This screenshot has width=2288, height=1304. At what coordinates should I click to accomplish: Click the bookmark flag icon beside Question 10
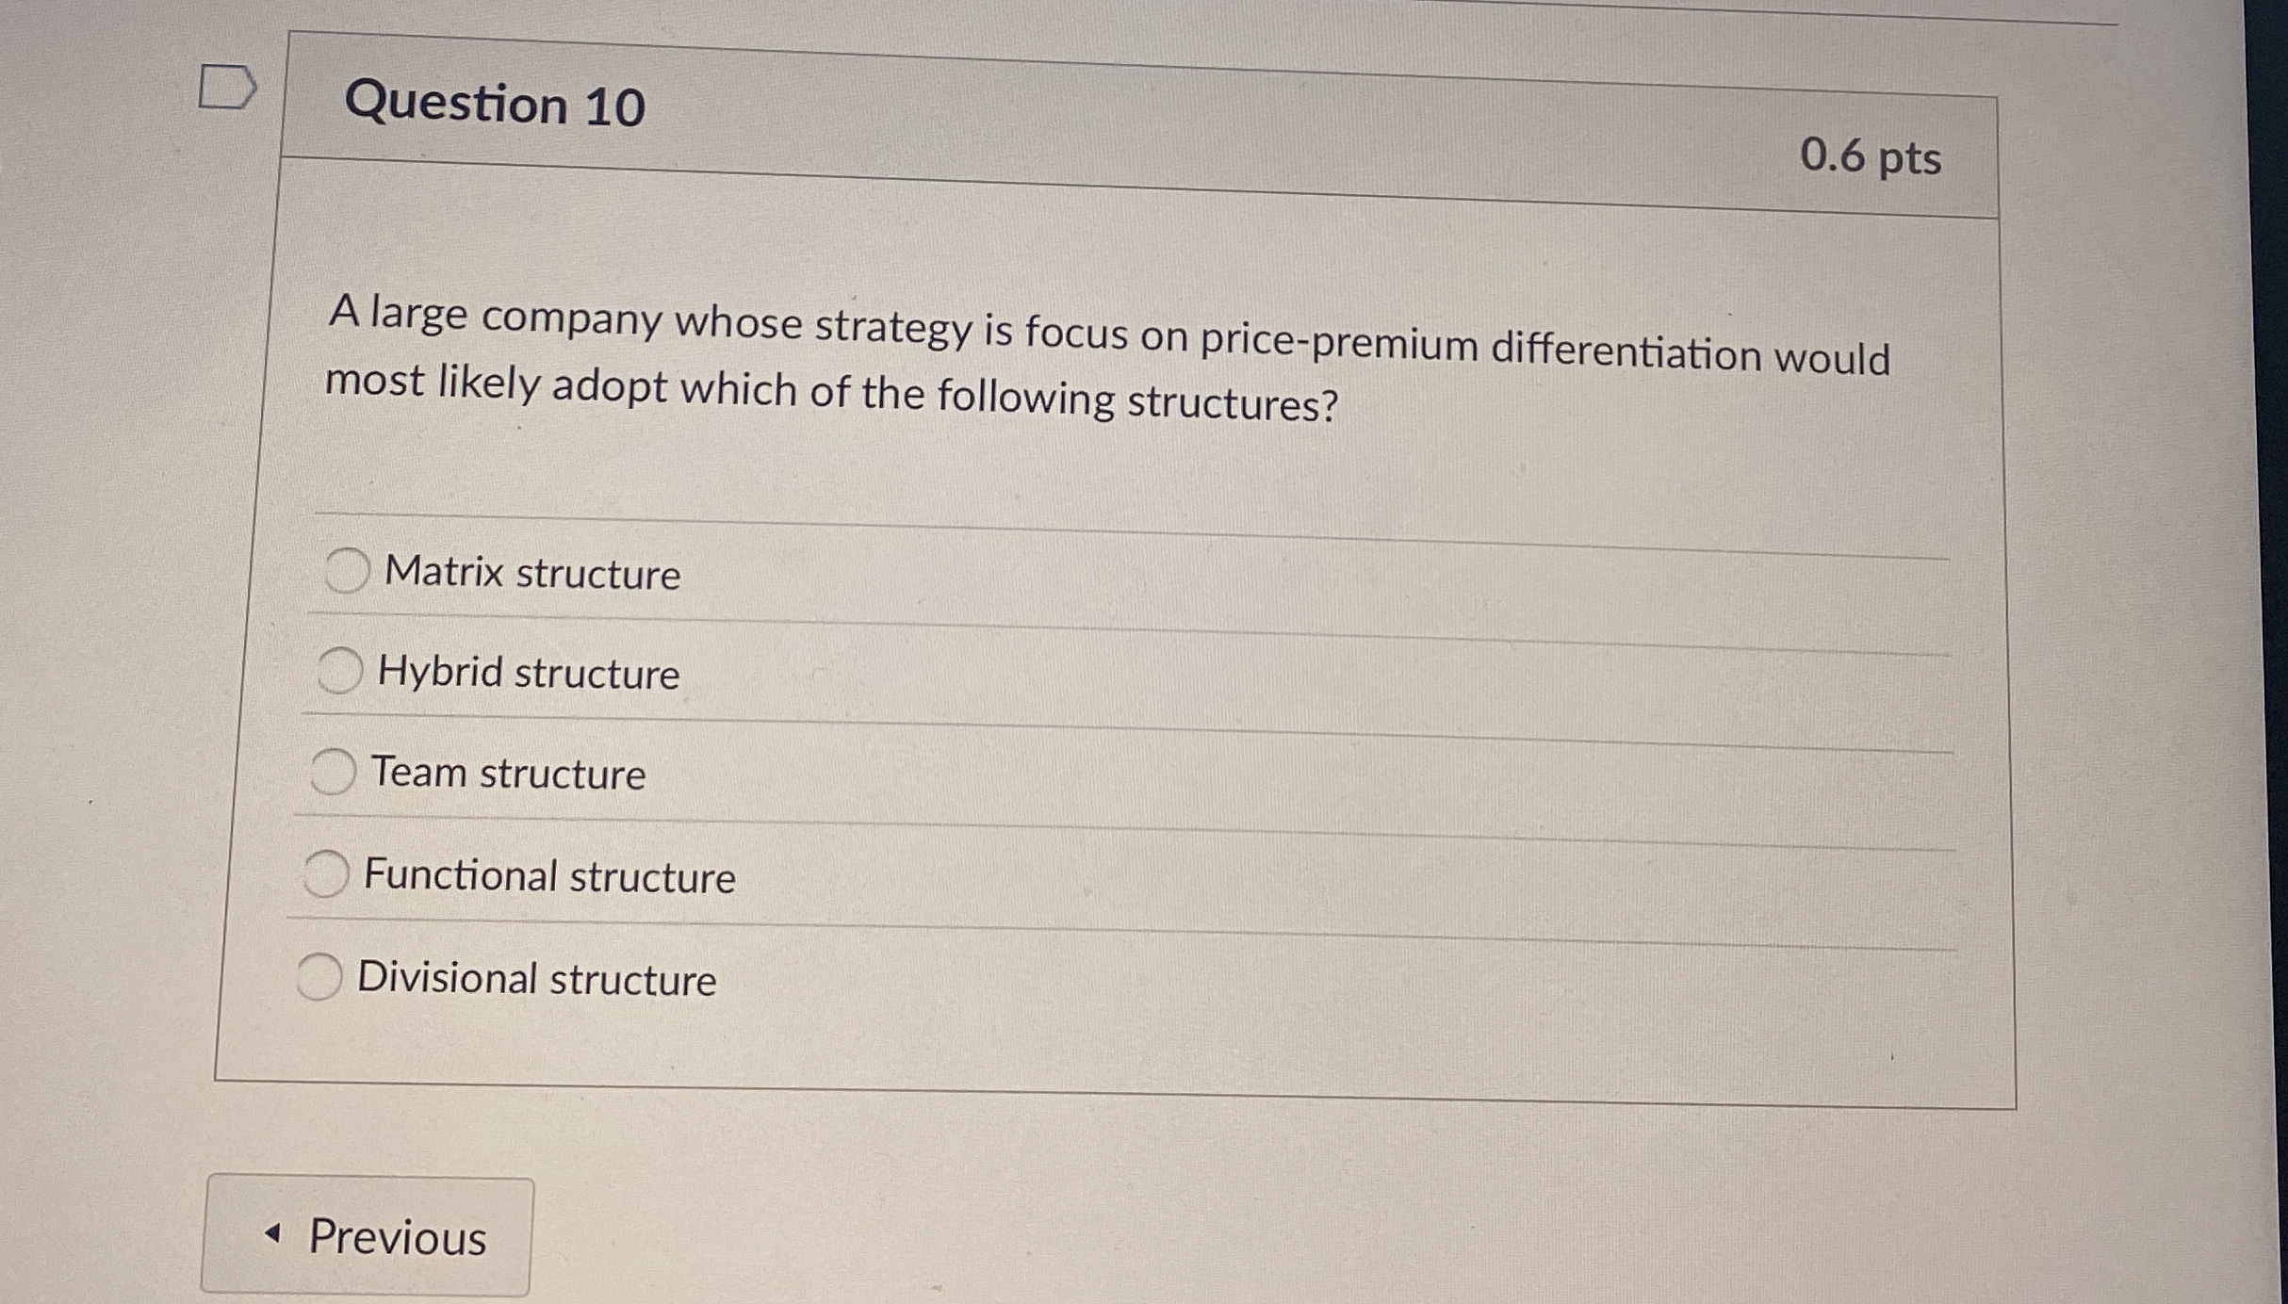point(229,88)
